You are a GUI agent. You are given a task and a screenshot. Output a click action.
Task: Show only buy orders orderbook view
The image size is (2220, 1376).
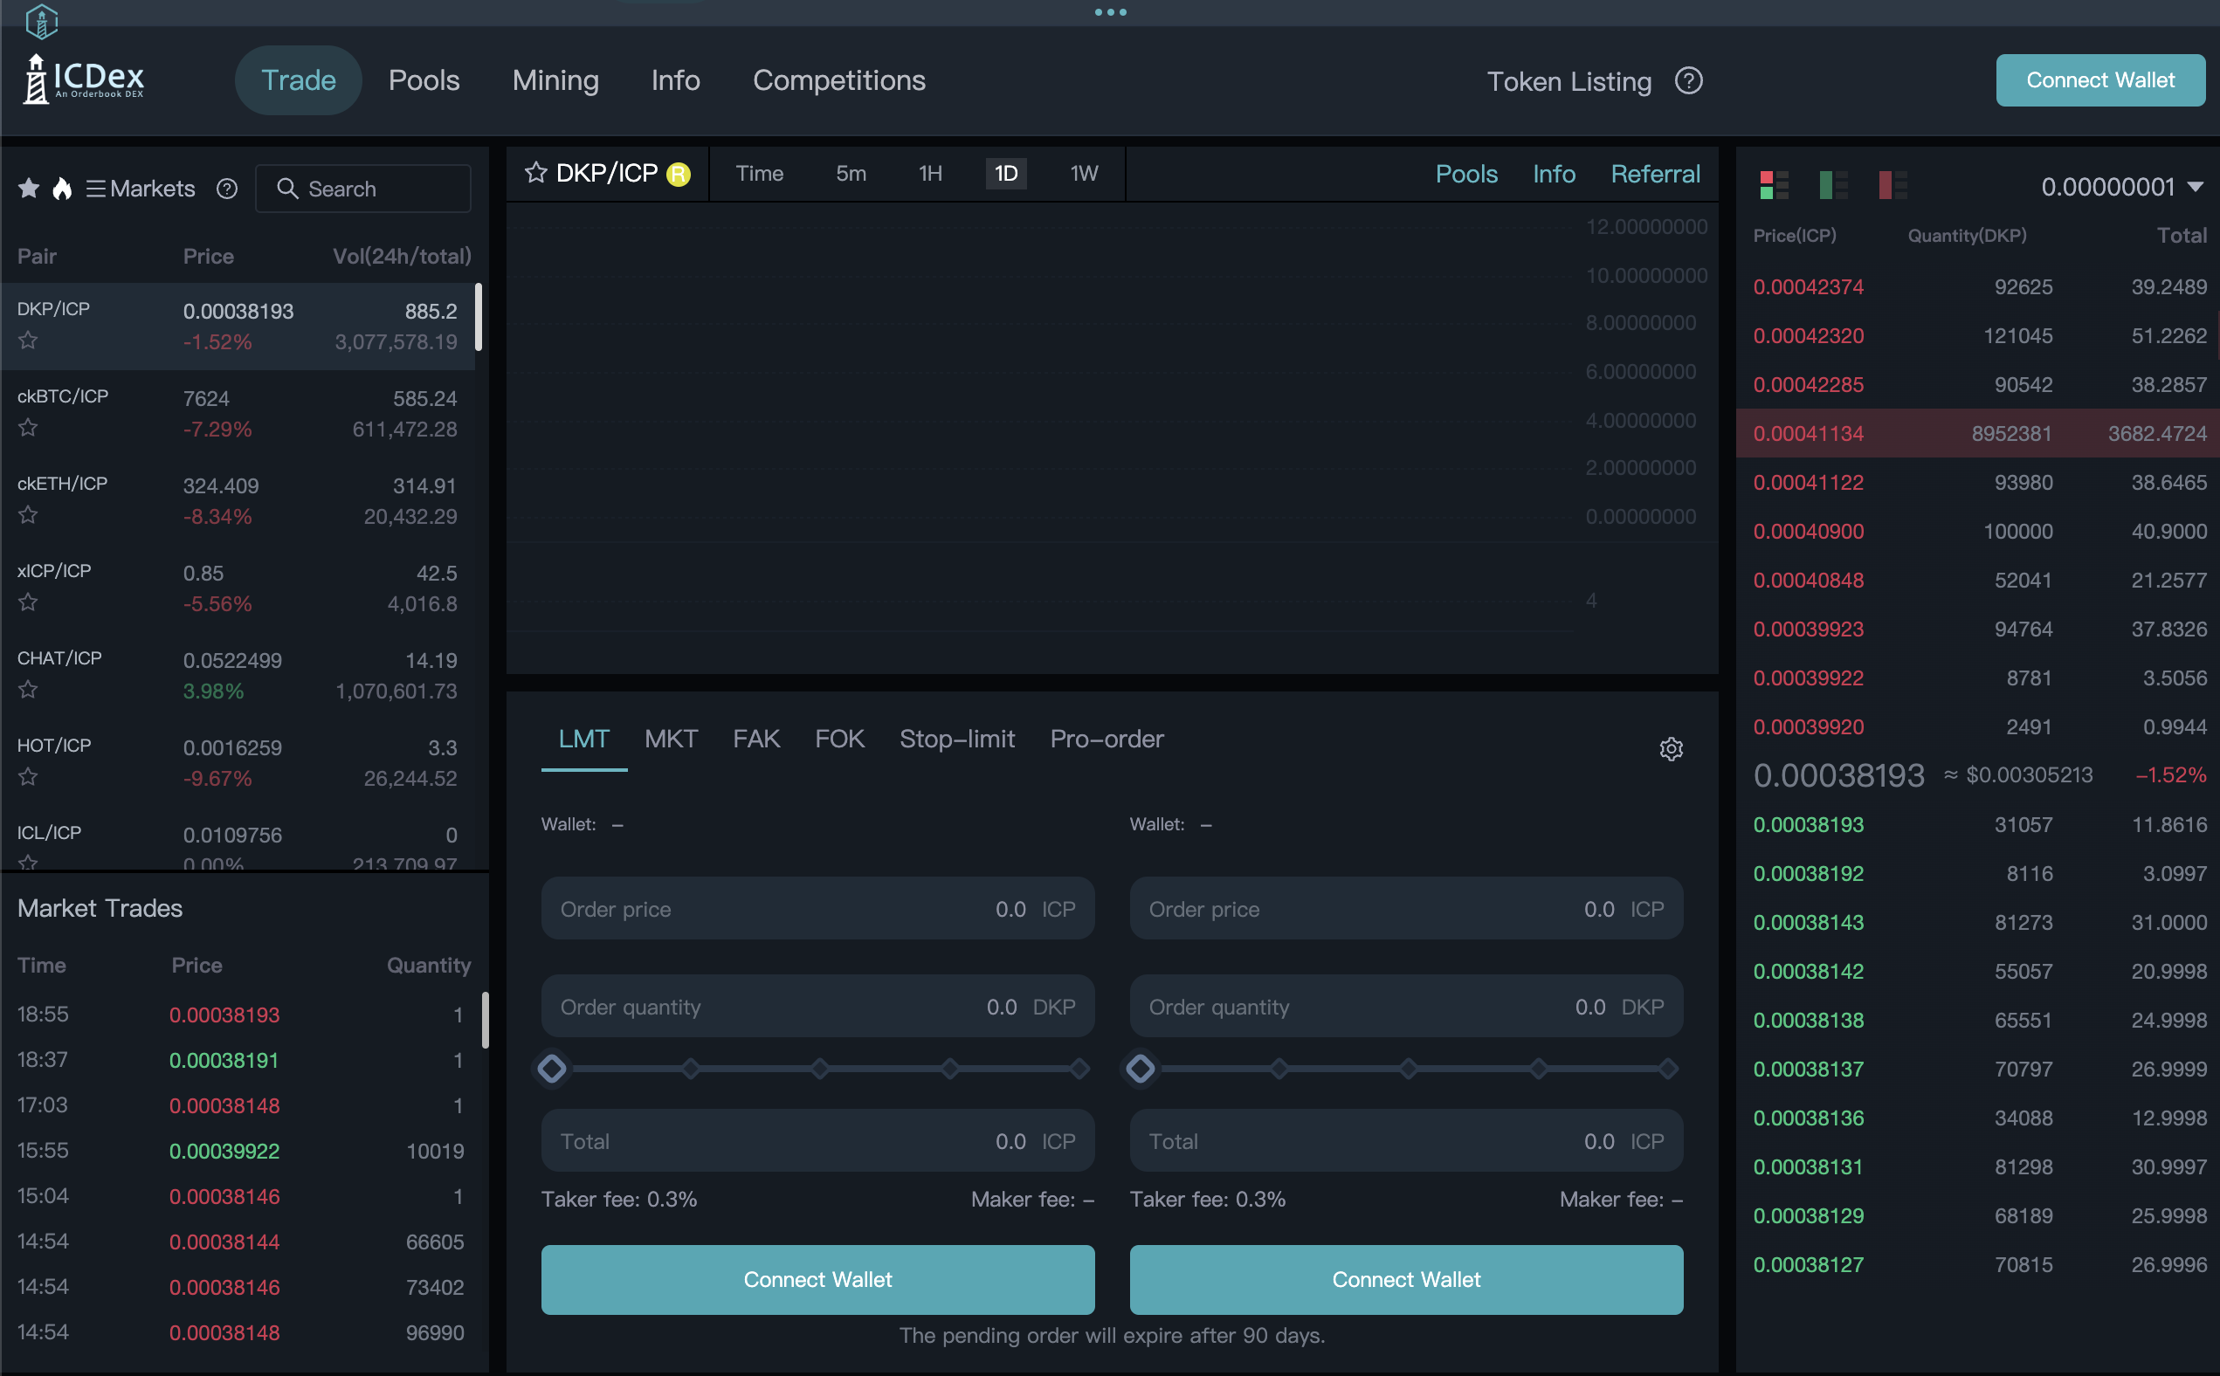[1833, 186]
